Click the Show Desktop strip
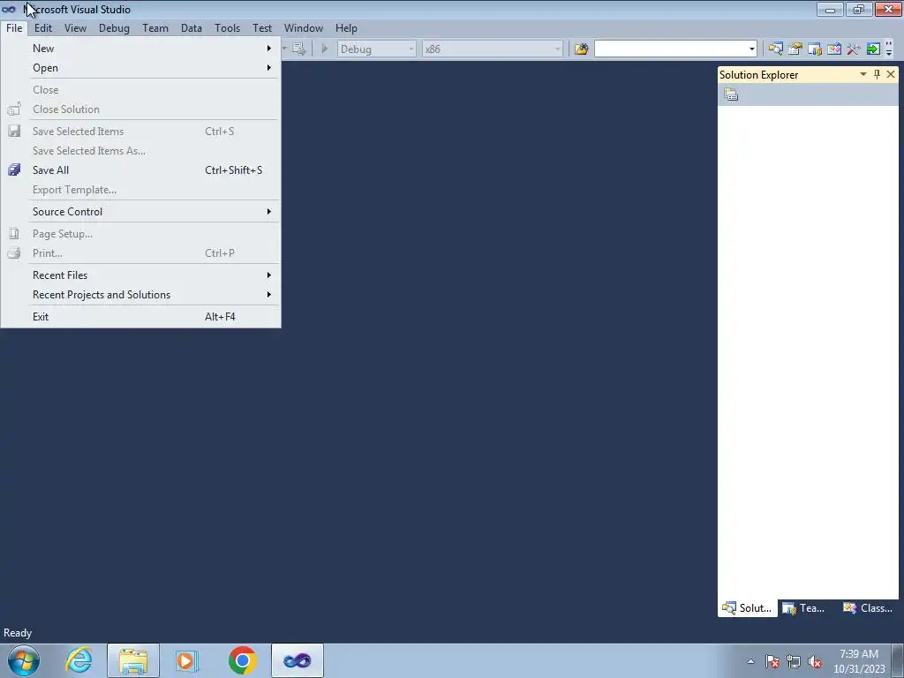 [x=900, y=660]
